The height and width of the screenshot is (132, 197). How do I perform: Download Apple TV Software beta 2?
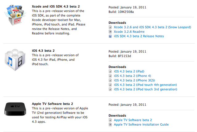(133, 120)
